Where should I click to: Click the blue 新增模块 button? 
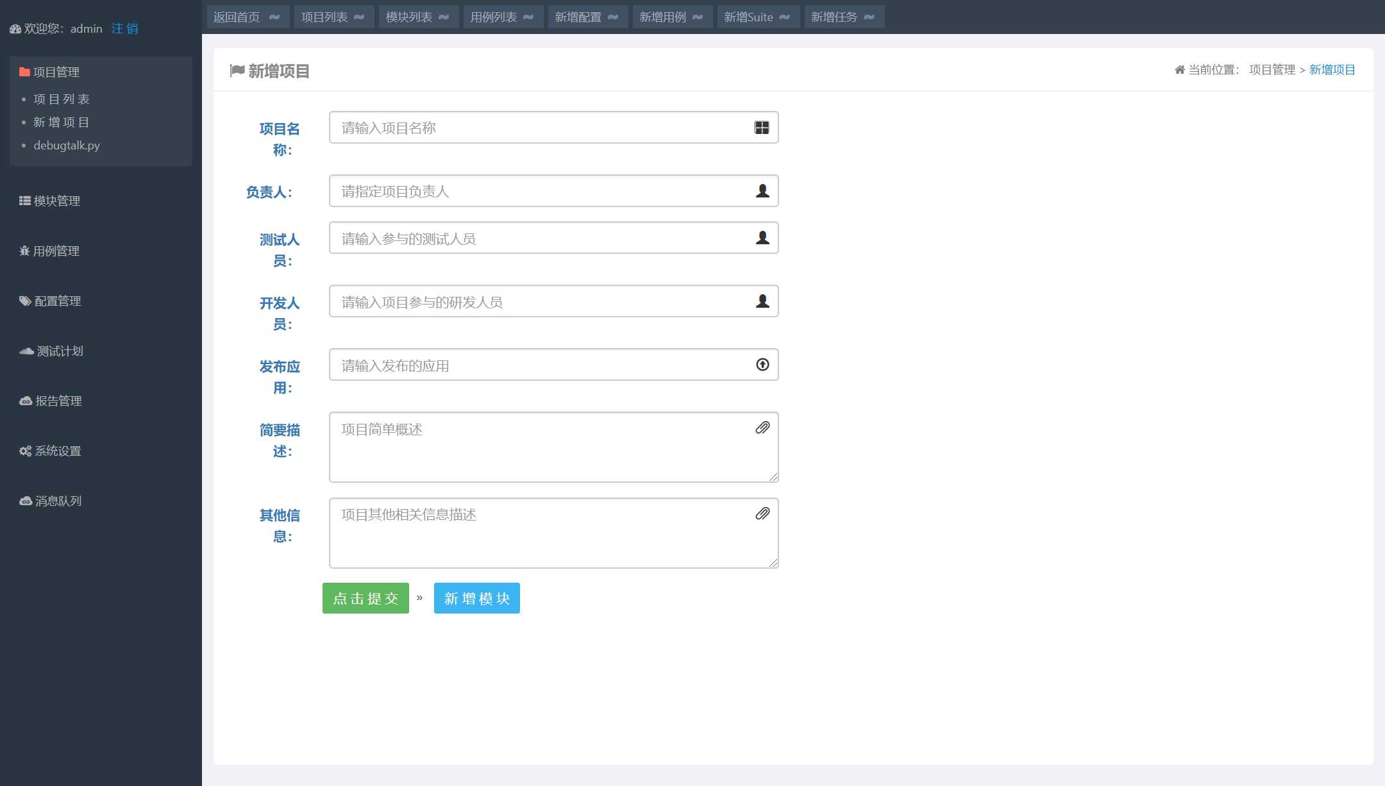click(x=476, y=598)
